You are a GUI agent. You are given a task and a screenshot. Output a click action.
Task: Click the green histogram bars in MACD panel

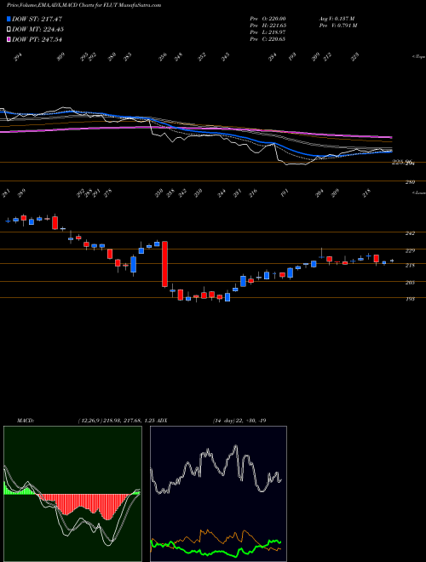[18, 490]
